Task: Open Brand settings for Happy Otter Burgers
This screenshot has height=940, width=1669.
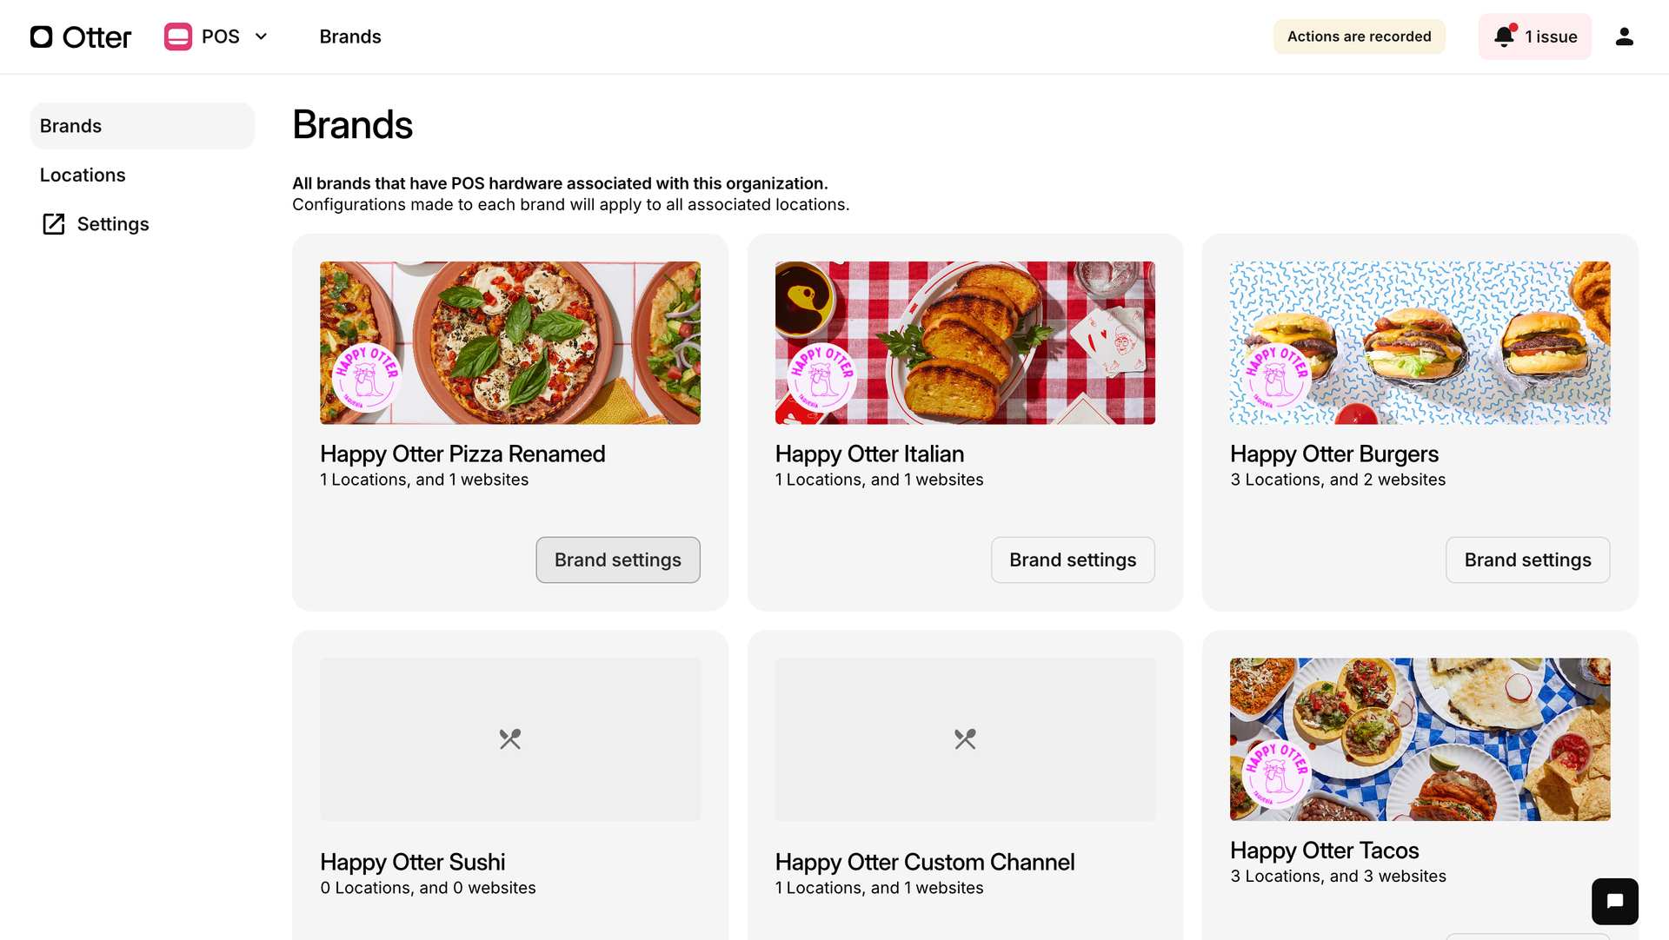Action: (x=1527, y=560)
